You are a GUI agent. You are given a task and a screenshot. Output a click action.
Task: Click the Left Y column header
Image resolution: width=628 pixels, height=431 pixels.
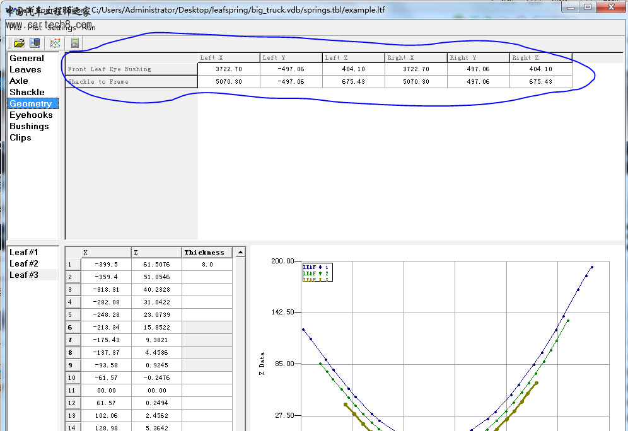(291, 57)
